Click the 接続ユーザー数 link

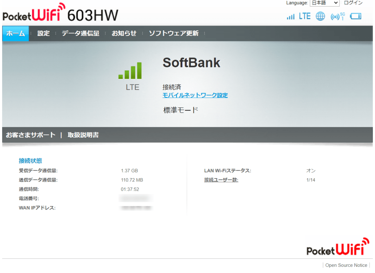pos(221,180)
